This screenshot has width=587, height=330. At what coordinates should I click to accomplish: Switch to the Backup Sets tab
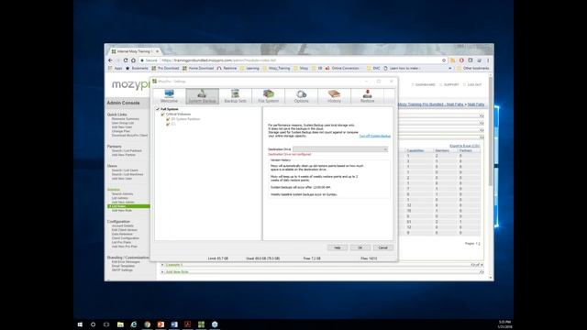tap(235, 96)
